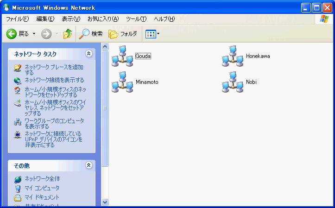The image size is (335, 208).
Task: Open the Views icon dropdown
Action: [x=152, y=34]
